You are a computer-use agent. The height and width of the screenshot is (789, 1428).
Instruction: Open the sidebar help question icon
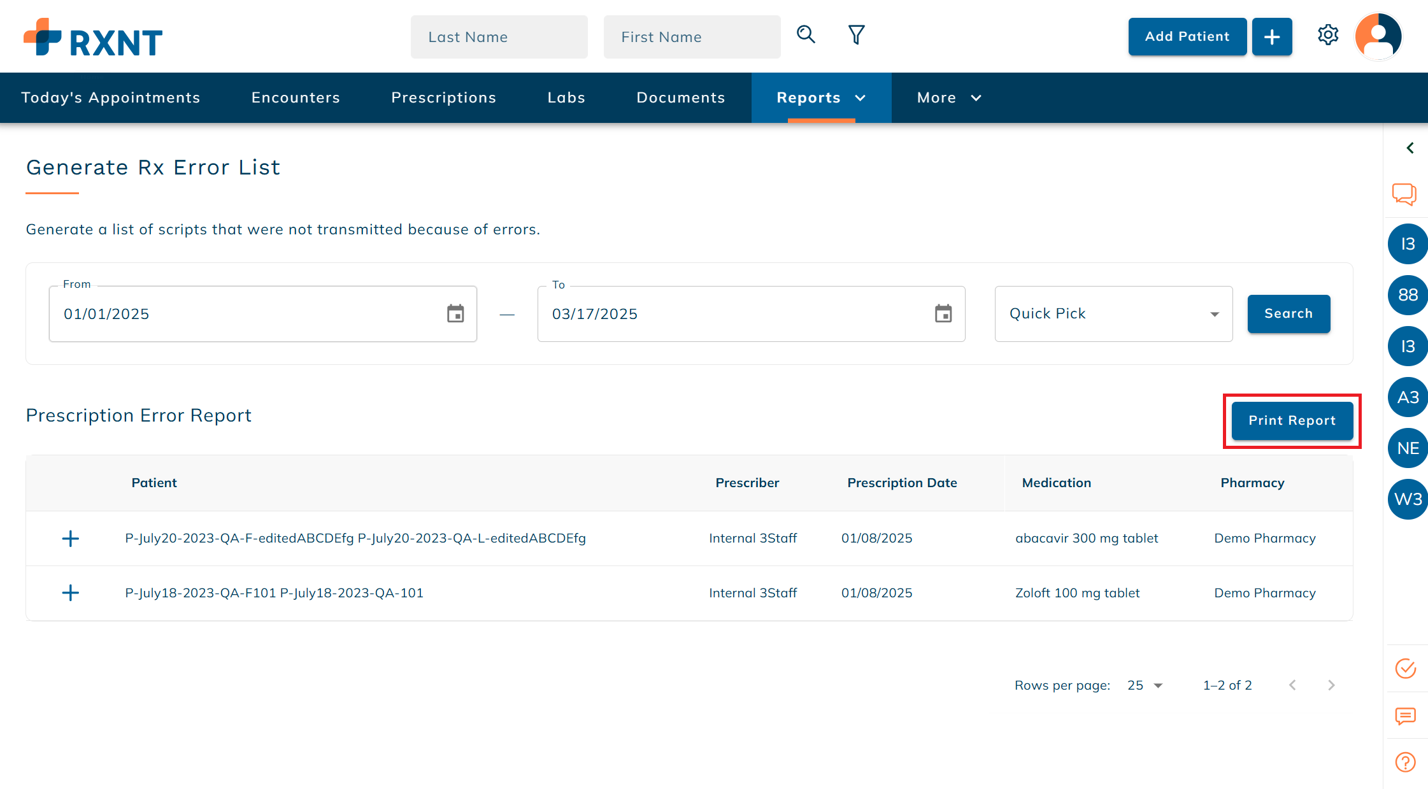tap(1405, 762)
